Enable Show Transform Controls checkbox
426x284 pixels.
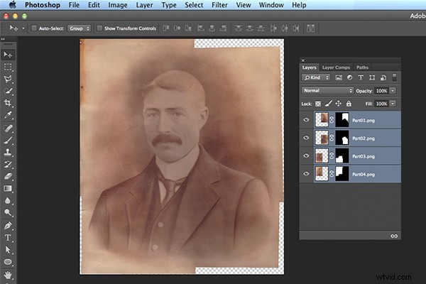point(99,28)
